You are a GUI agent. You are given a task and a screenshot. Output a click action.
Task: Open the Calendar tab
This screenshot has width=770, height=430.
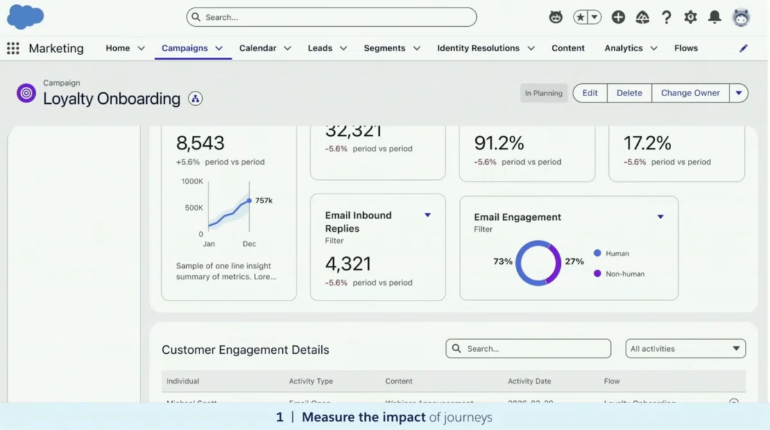click(x=258, y=48)
